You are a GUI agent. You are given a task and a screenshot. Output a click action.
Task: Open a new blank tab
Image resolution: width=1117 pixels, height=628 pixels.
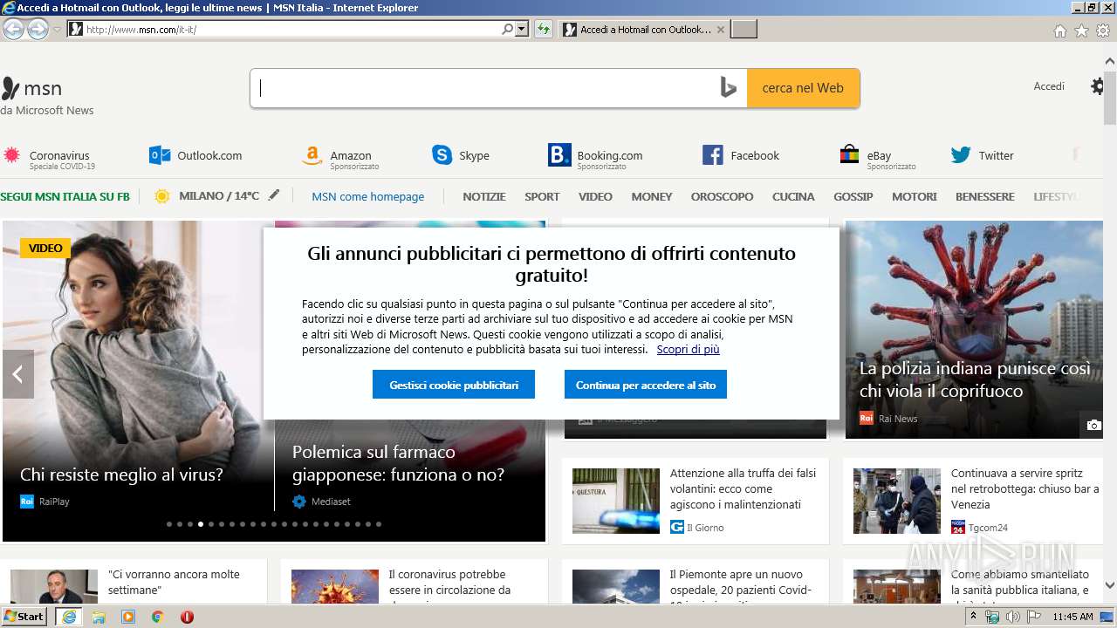(x=744, y=30)
